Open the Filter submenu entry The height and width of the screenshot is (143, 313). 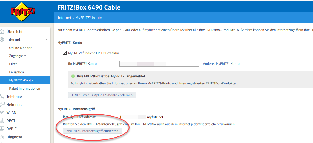pyautogui.click(x=13, y=64)
